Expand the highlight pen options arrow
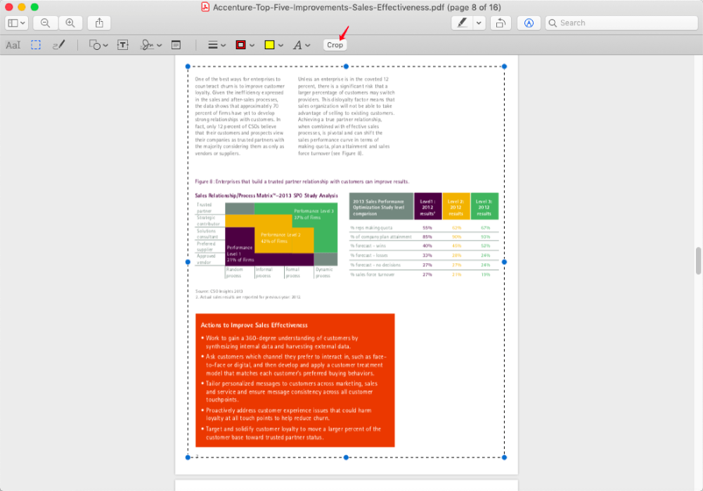This screenshot has height=491, width=703. 479,23
